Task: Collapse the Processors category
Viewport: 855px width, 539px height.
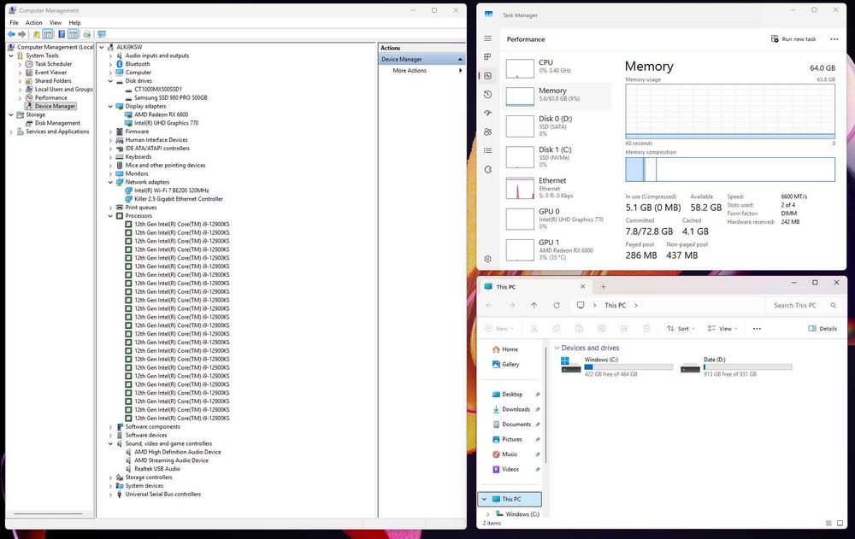Action: click(110, 216)
